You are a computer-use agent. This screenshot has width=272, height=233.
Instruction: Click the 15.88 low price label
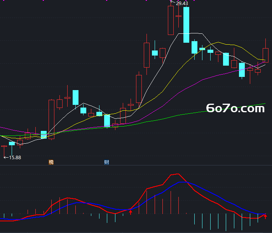(15, 157)
